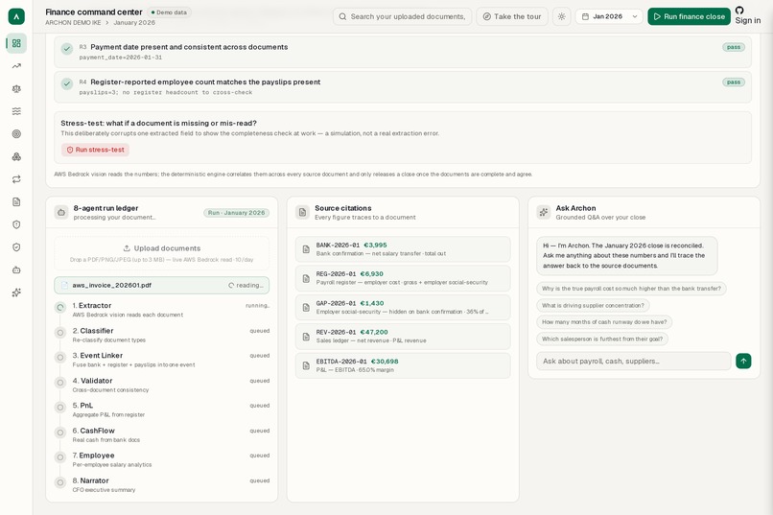Click the 5. PnL agent row
This screenshot has height=515, width=773.
[x=162, y=410]
